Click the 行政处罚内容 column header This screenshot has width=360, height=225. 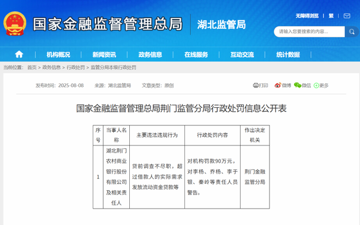[x=212, y=135]
